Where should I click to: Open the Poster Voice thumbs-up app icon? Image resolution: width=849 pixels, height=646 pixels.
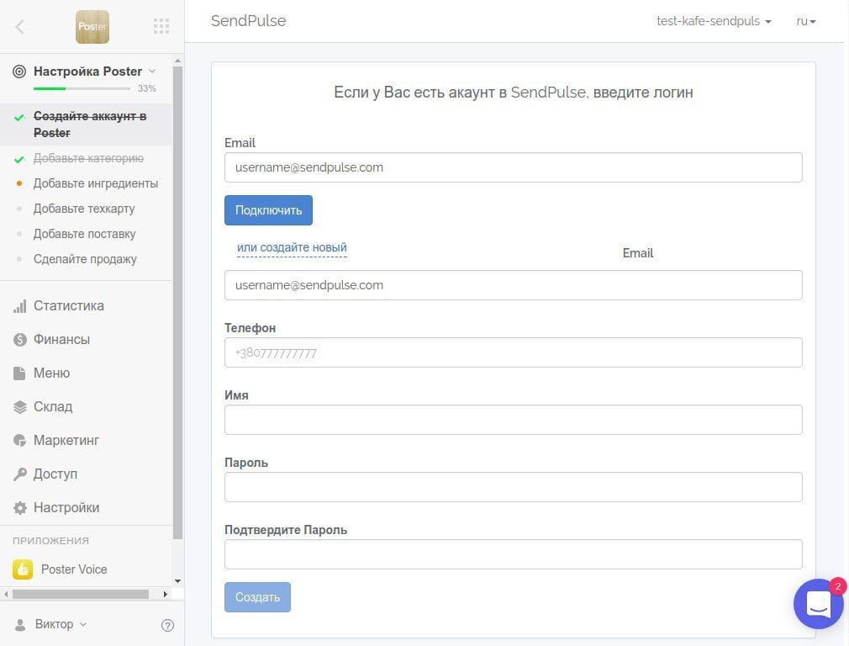(x=23, y=569)
